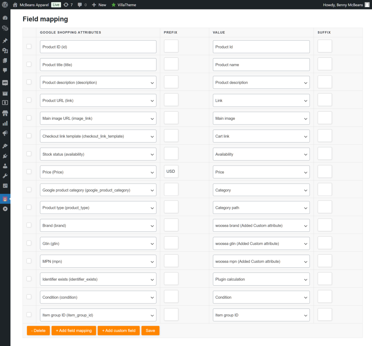Open the New menu in admin bar
This screenshot has height=346, width=372.
coord(99,5)
